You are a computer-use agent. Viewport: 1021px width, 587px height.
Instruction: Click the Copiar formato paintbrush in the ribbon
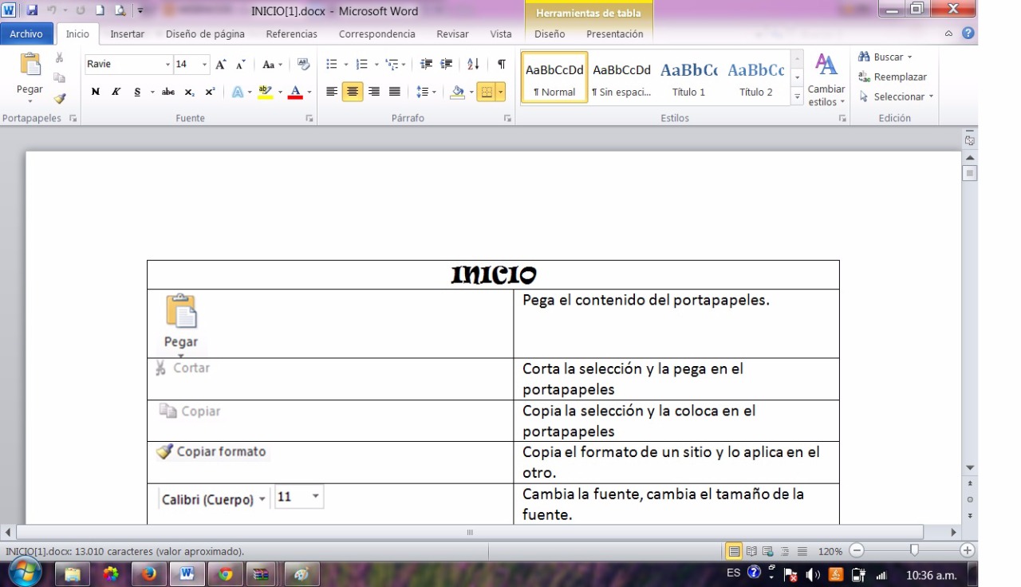pos(60,98)
